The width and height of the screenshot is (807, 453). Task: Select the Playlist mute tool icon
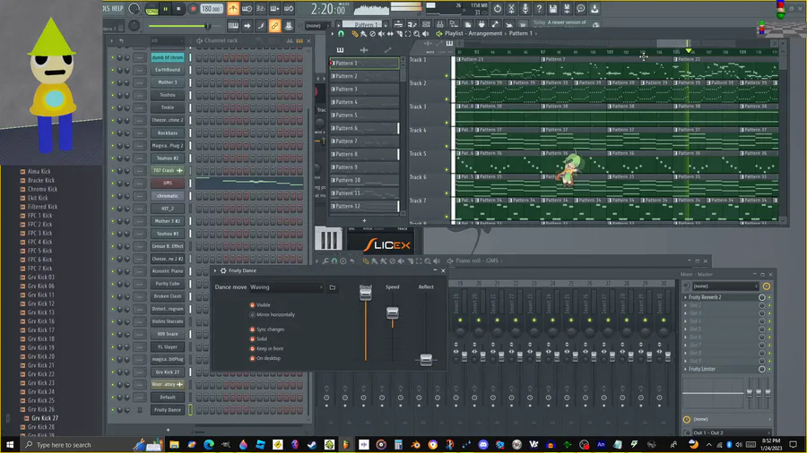coord(381,33)
